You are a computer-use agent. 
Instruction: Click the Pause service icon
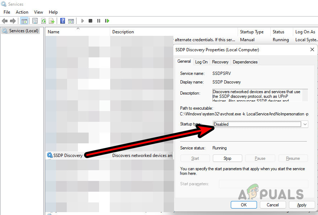pyautogui.click(x=99, y=20)
